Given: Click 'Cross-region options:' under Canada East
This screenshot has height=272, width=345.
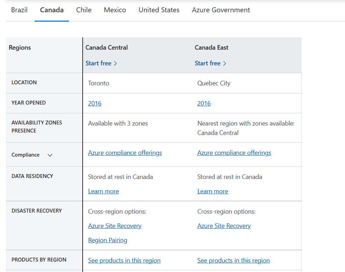Looking at the screenshot, I should coord(226,212).
